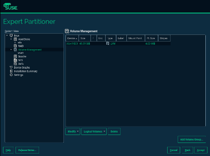Click the Volume Management heading text
The height and width of the screenshot is (156, 210).
click(84, 31)
